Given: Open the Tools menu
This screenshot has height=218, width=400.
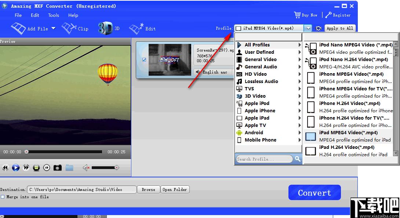Looking at the screenshot, I should click(x=54, y=15).
